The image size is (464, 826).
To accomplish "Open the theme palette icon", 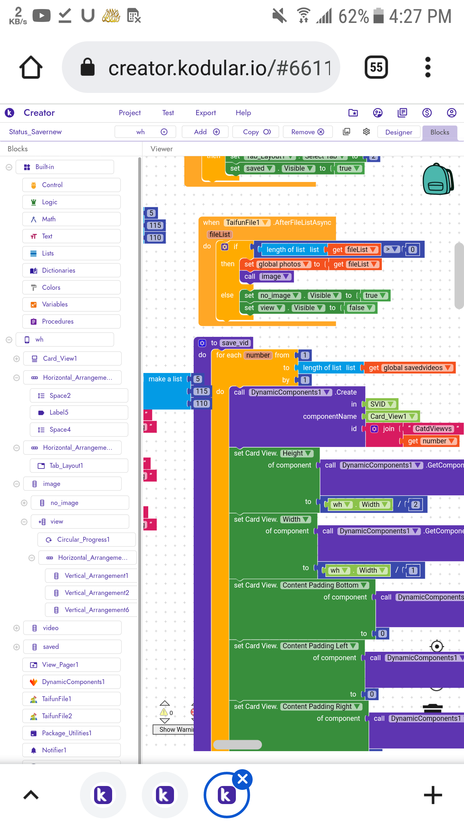I will click(x=377, y=113).
